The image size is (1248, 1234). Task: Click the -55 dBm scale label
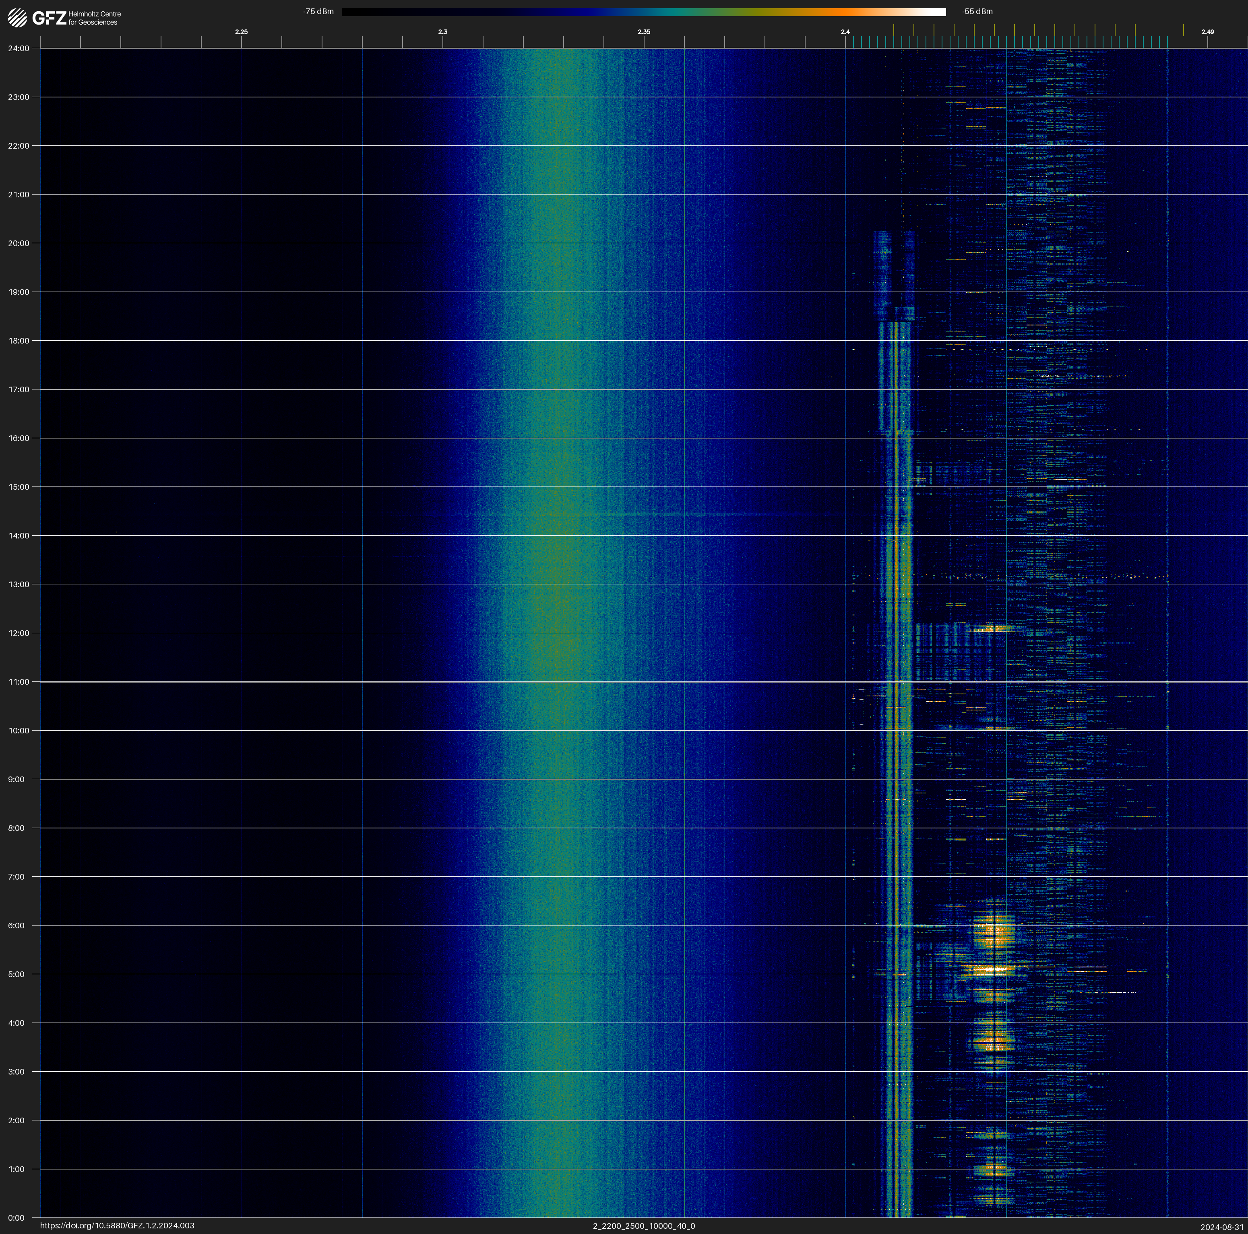point(977,12)
